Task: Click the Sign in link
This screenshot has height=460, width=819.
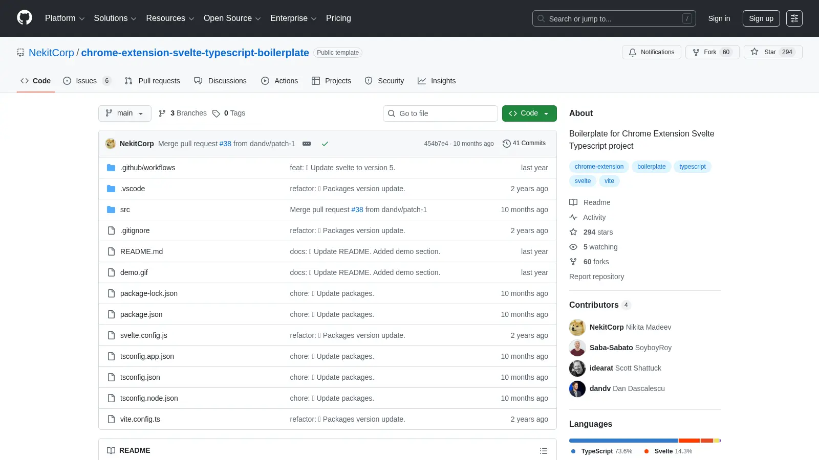Action: (x=719, y=18)
